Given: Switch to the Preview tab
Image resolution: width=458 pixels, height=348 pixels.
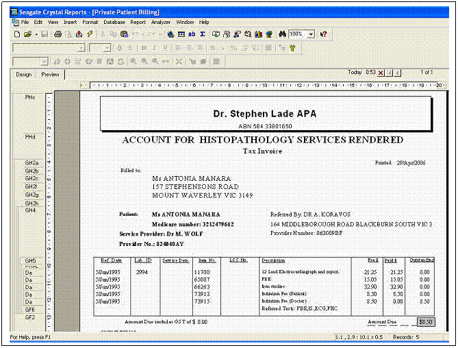Looking at the screenshot, I should click(50, 75).
